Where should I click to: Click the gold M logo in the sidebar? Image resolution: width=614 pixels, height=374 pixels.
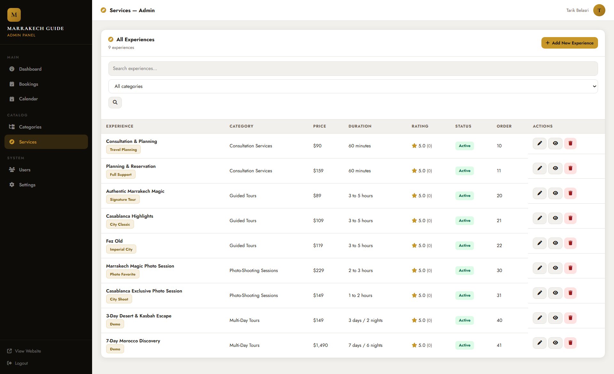coord(14,15)
